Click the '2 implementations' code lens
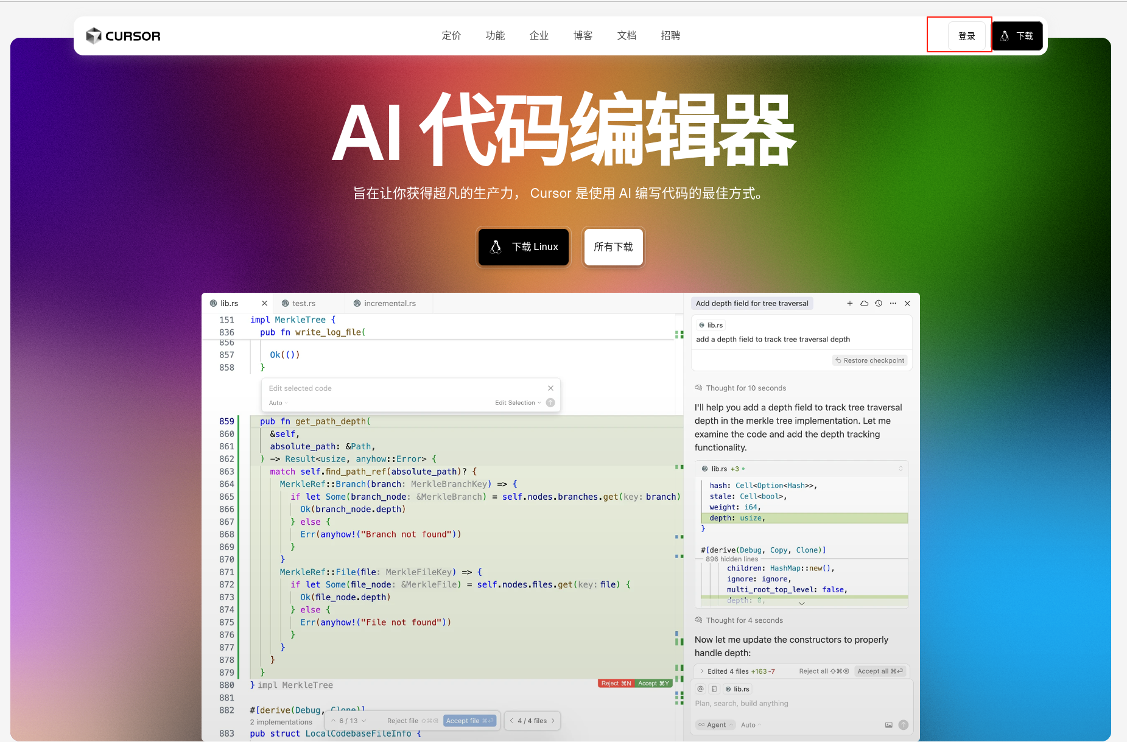The image size is (1127, 742). pos(281,722)
